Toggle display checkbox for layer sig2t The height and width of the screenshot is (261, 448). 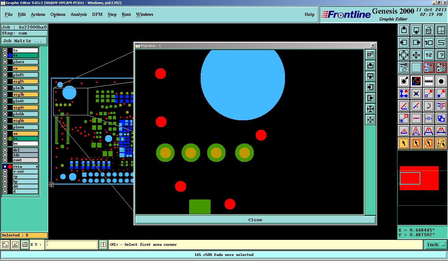(5, 81)
